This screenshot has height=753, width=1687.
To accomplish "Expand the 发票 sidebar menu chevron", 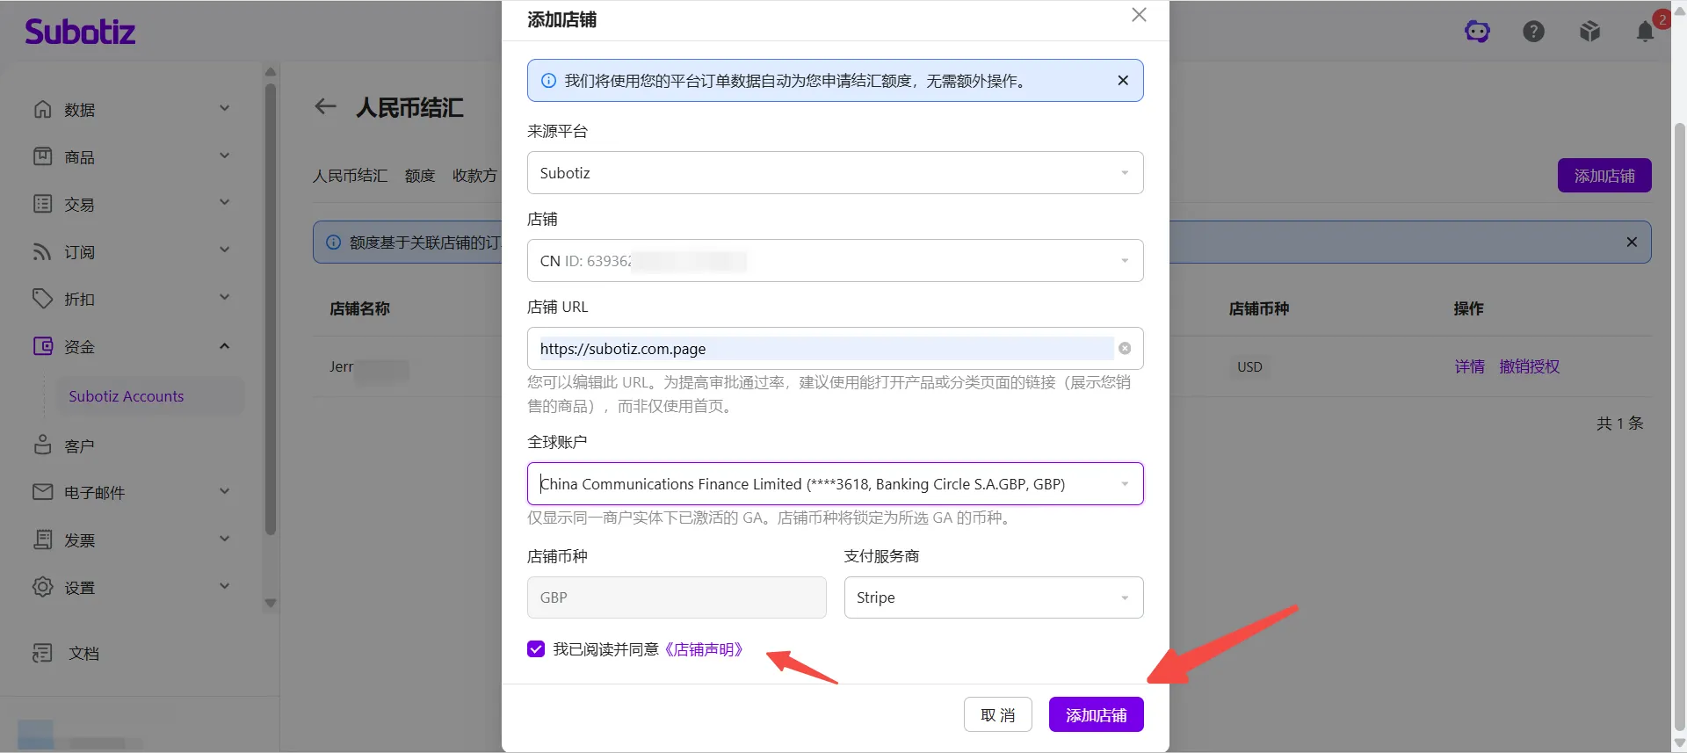I will (224, 539).
